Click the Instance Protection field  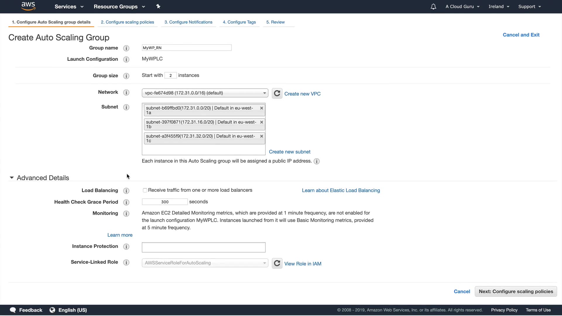(203, 247)
